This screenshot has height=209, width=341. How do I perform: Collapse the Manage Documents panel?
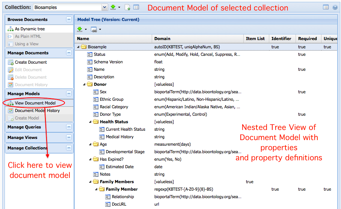69,53
